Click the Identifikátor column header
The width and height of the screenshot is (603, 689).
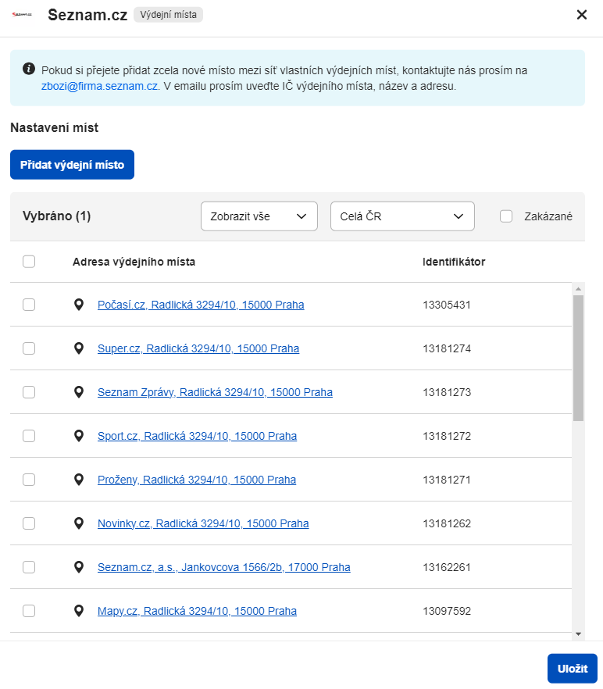[x=454, y=262]
